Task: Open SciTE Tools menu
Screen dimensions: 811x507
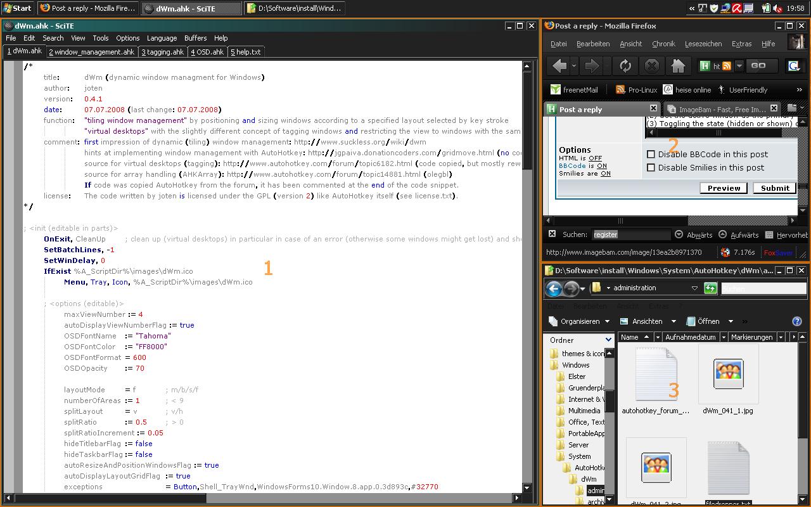Action: pos(101,38)
